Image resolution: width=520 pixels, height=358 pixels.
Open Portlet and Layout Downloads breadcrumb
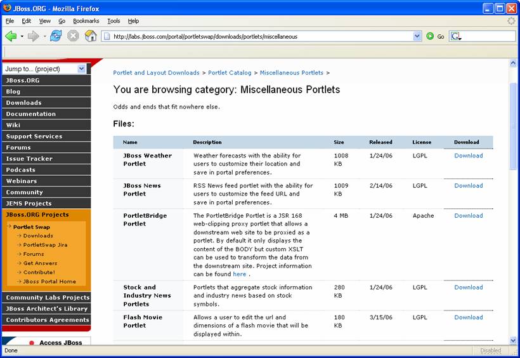156,73
